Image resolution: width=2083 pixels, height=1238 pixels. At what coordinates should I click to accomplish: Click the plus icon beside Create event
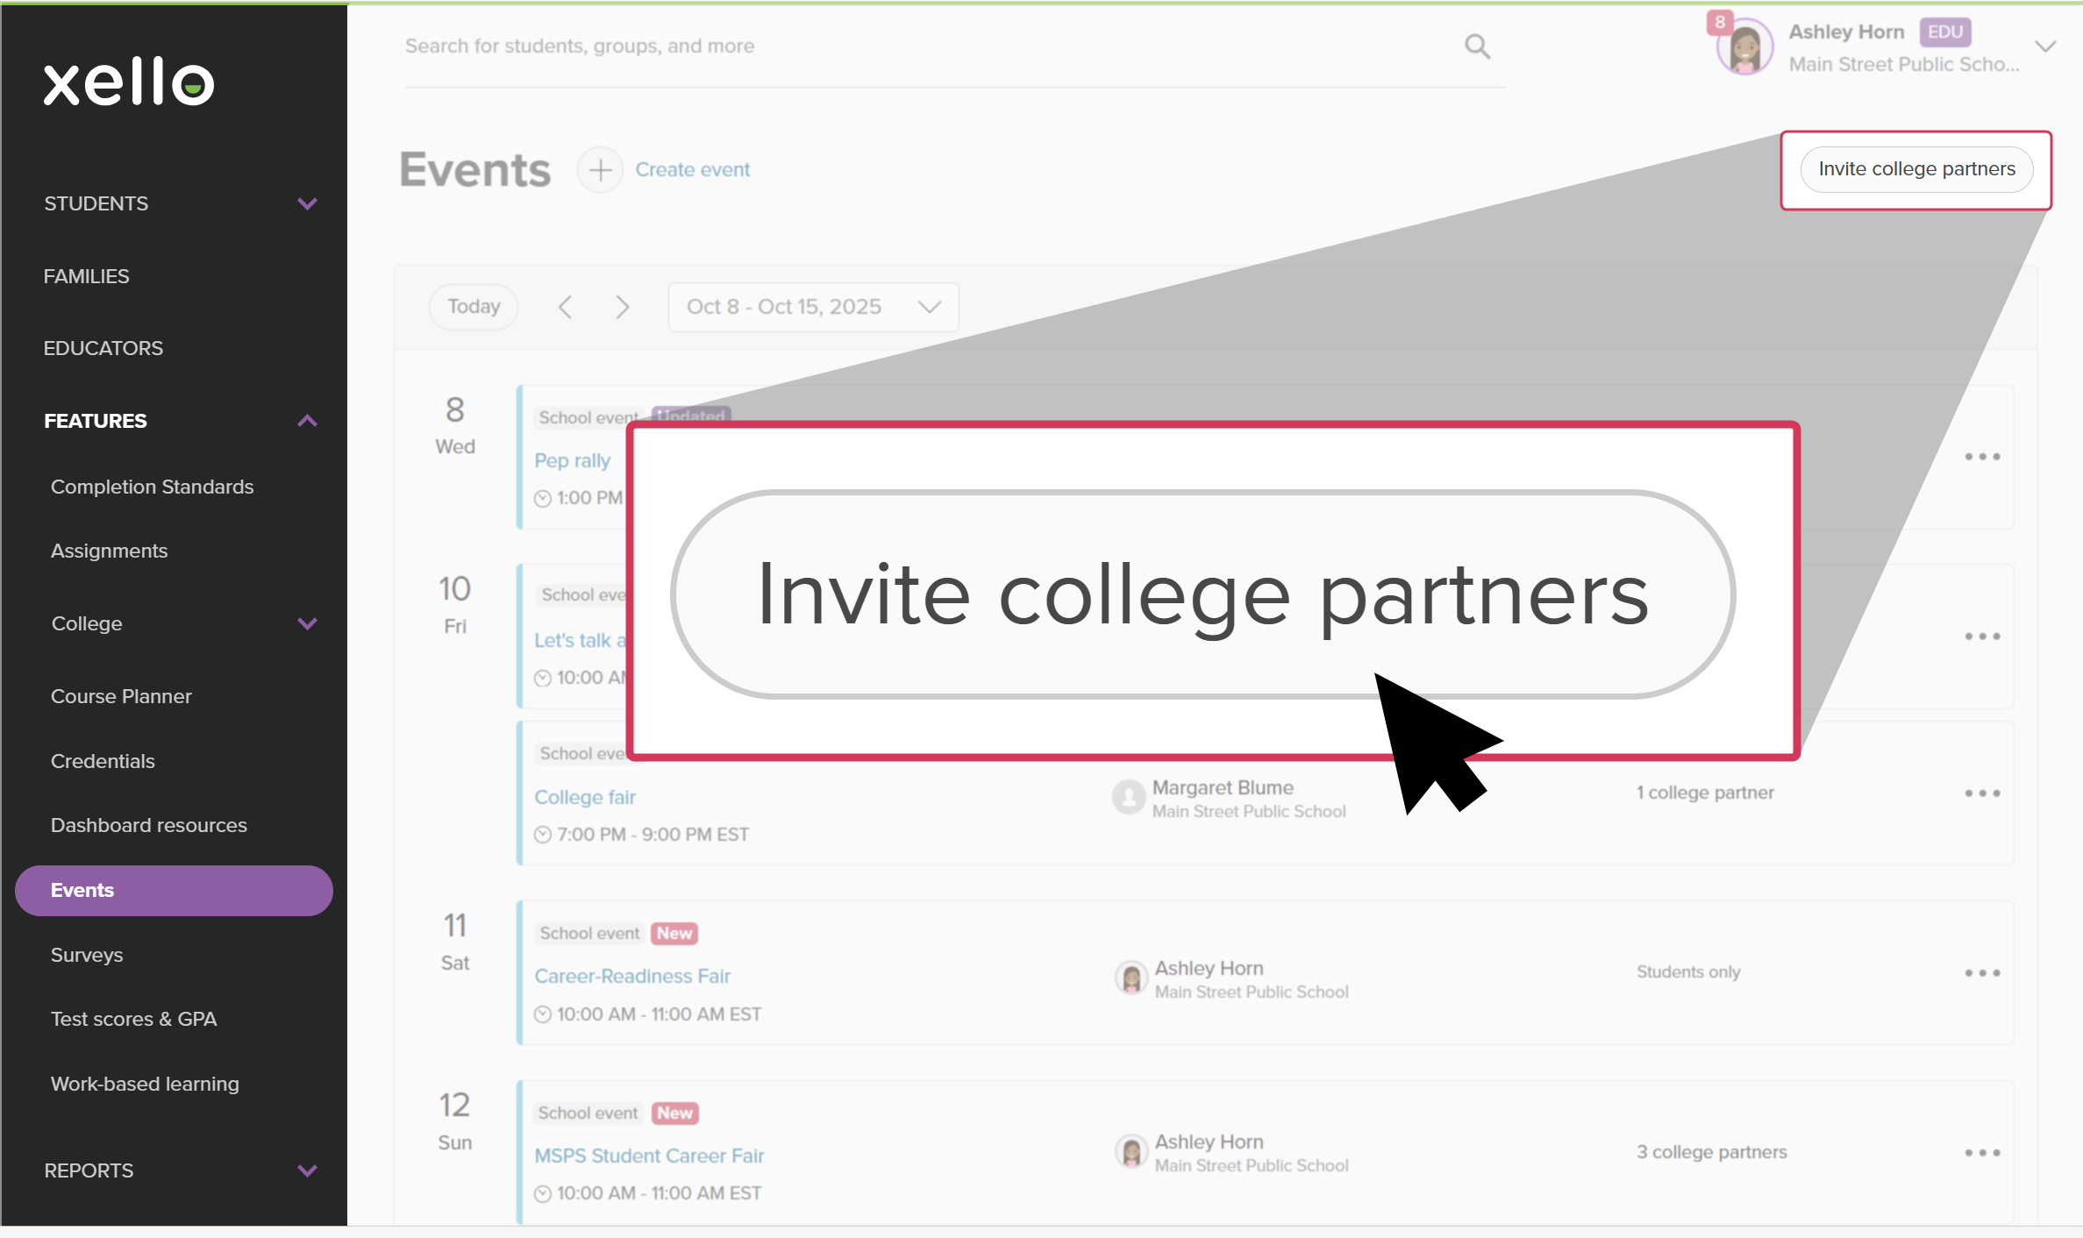[600, 169]
